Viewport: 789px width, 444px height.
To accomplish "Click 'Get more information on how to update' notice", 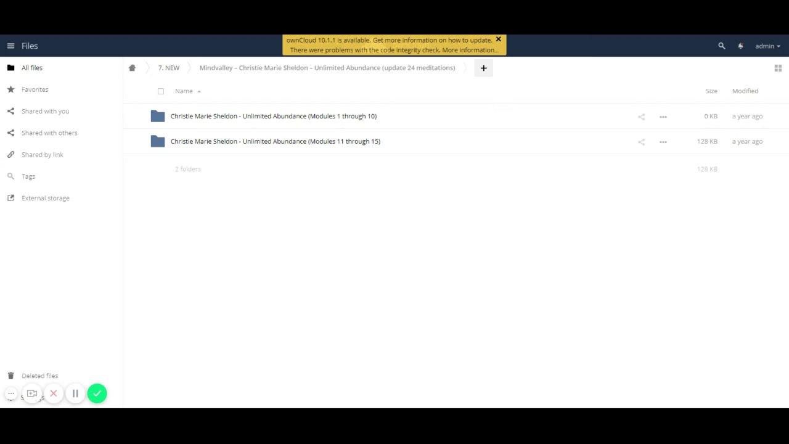I will [432, 40].
